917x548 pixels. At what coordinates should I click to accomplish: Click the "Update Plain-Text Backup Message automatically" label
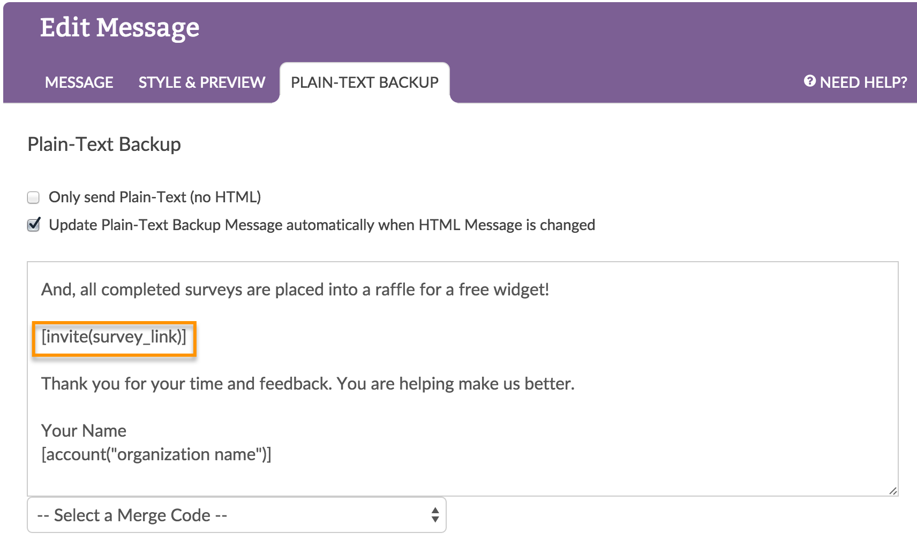coord(321,225)
